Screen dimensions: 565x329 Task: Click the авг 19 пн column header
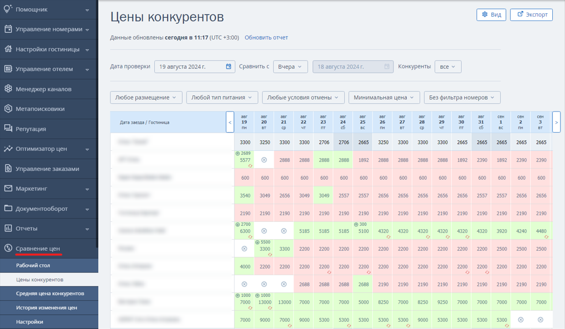(244, 122)
